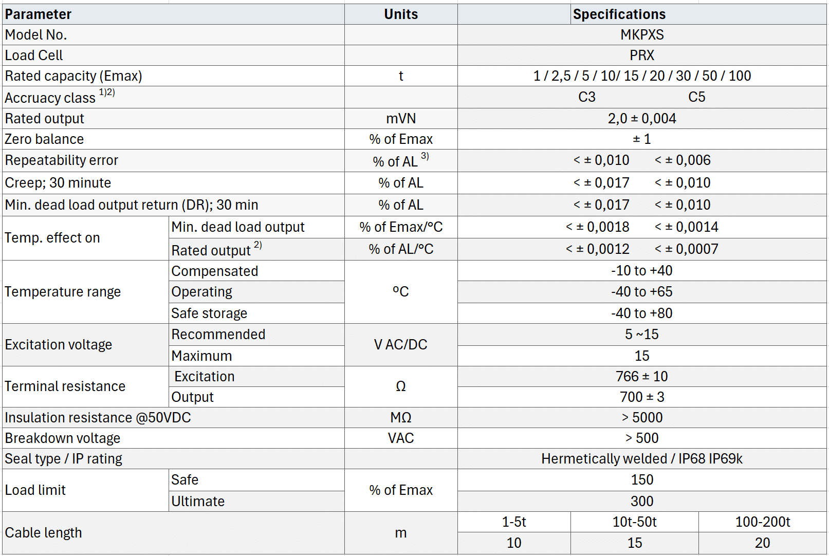This screenshot has height=556, width=829.
Task: Click the Zero balance parameter cell
Action: click(45, 139)
